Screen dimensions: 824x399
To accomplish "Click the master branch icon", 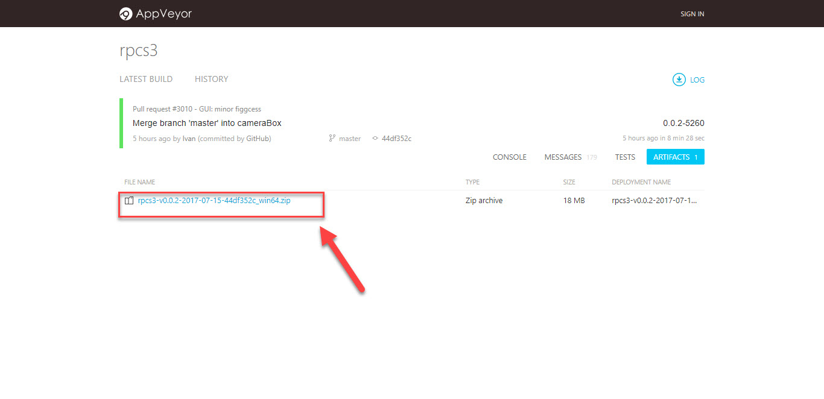I will [x=332, y=139].
